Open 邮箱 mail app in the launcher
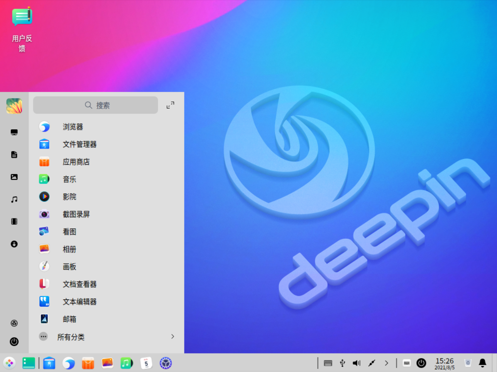The width and height of the screenshot is (497, 372). click(69, 319)
